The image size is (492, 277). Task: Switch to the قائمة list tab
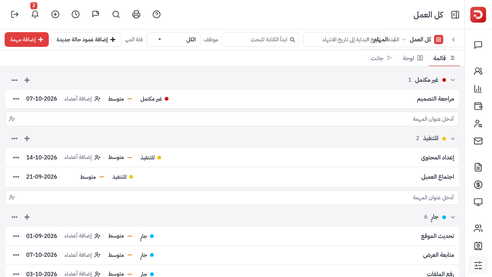pos(444,58)
